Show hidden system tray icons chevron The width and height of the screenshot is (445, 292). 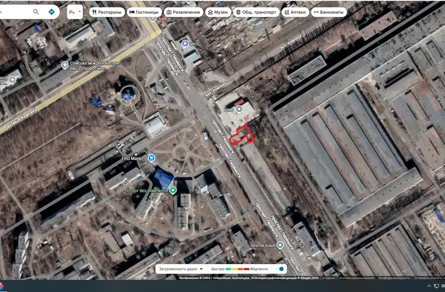[x=429, y=286]
